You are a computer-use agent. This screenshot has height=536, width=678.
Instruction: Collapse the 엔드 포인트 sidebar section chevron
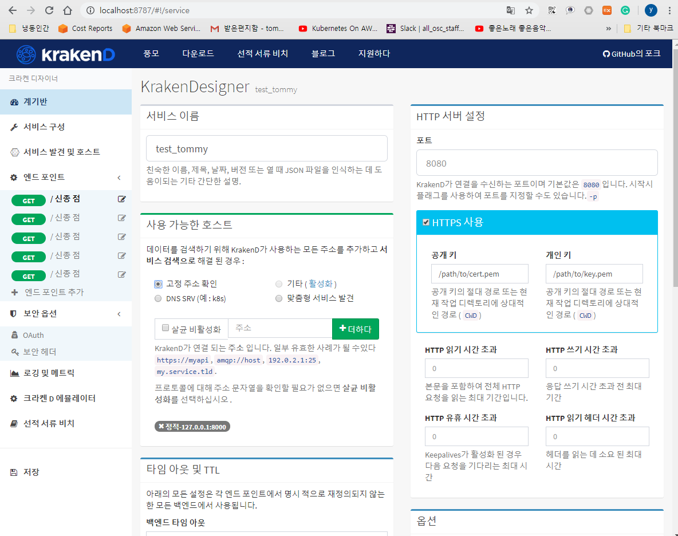[x=119, y=178]
